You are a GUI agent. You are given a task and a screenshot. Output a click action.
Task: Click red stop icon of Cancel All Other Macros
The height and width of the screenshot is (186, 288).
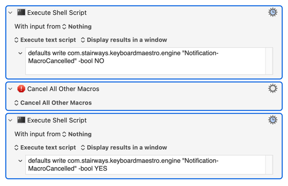point(21,89)
